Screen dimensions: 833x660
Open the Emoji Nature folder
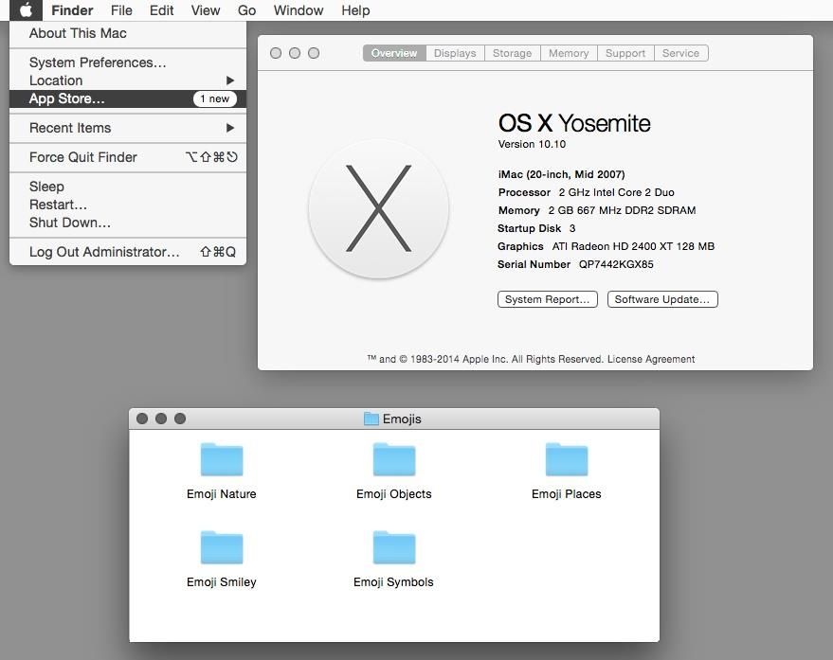pos(221,458)
